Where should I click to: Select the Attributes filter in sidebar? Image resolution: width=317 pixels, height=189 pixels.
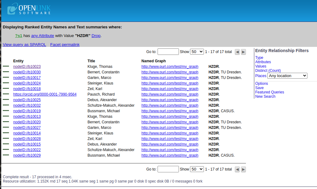(x=263, y=62)
